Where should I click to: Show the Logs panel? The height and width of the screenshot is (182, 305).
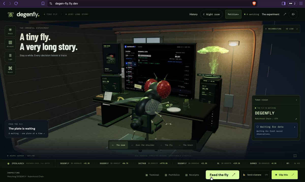point(10,57)
